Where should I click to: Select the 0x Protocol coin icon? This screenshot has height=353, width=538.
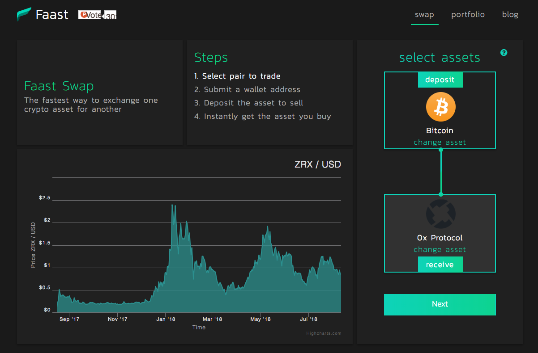coord(440,214)
